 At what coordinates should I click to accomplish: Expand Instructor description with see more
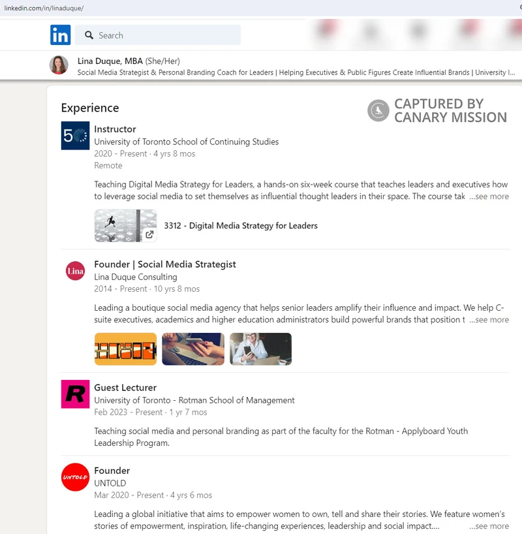489,196
